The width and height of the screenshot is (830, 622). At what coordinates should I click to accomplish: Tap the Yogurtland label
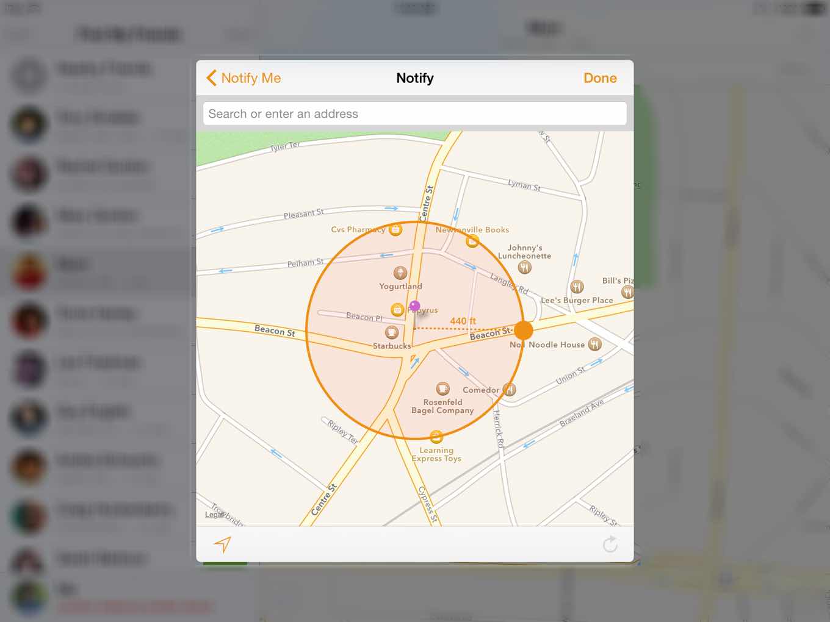pyautogui.click(x=400, y=286)
